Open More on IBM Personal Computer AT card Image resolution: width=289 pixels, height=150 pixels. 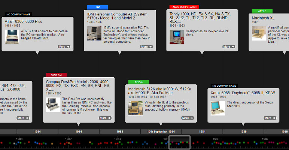click(146, 47)
